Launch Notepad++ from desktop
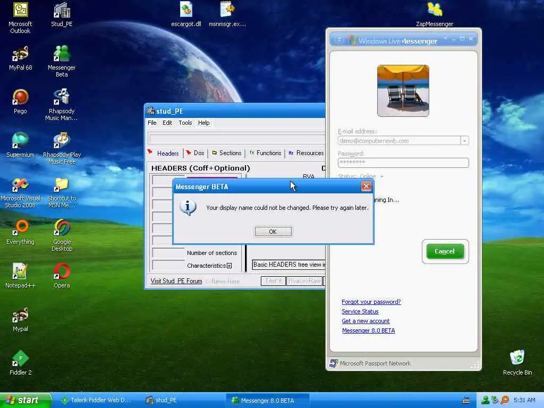This screenshot has height=408, width=544. (x=20, y=276)
